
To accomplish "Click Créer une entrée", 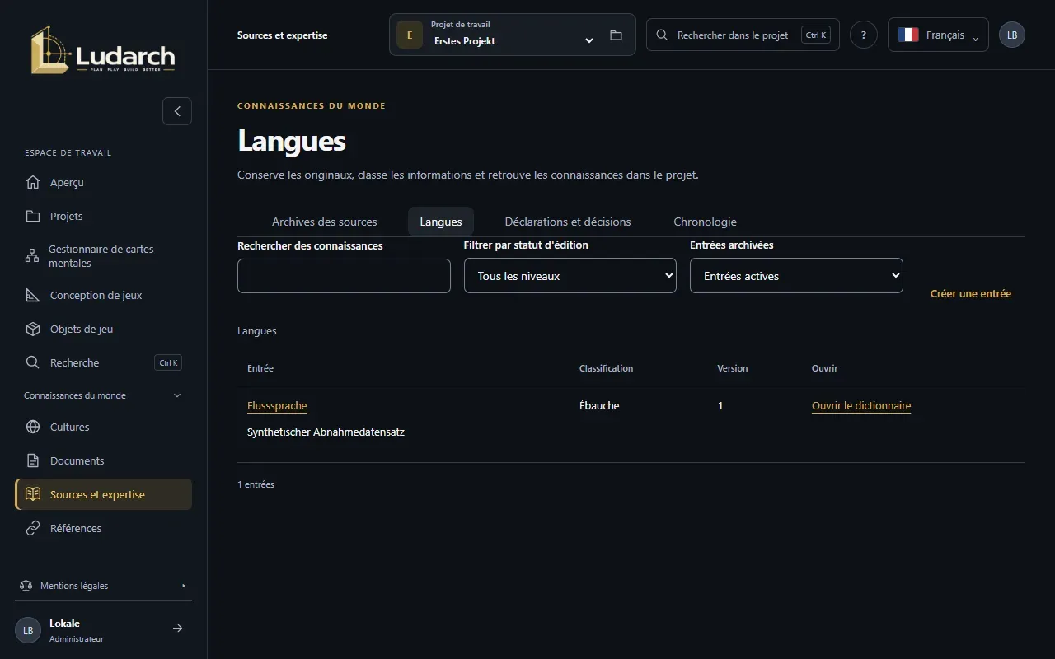I will click(971, 293).
